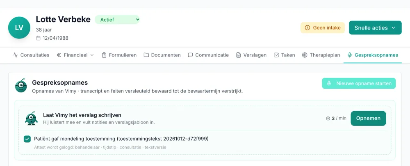This screenshot has height=166, width=410.
Task: Click the Geen intake badge
Action: 323,28
